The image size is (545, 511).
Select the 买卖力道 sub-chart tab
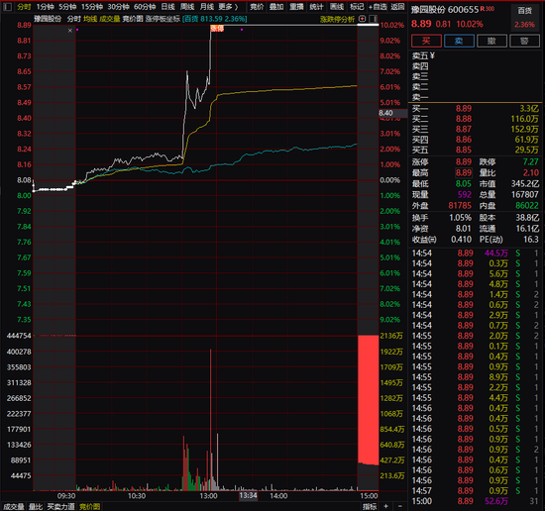pyautogui.click(x=60, y=506)
